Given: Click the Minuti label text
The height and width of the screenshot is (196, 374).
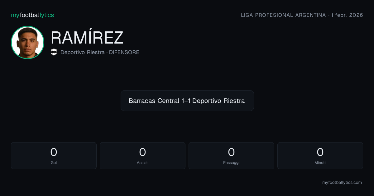Looking at the screenshot, I should (320, 163).
